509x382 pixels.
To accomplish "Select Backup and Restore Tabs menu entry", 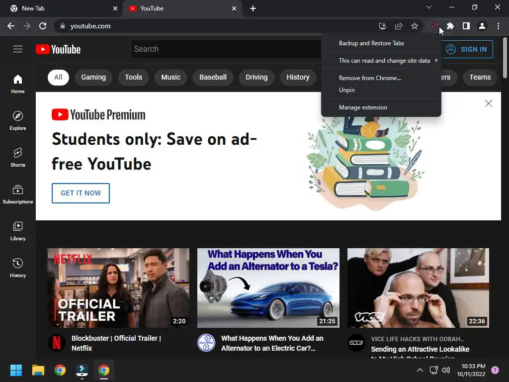I will pos(381,43).
